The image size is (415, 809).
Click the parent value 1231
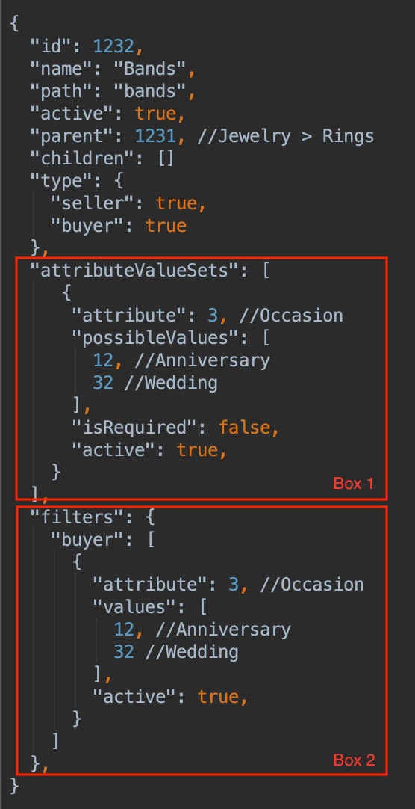(155, 136)
